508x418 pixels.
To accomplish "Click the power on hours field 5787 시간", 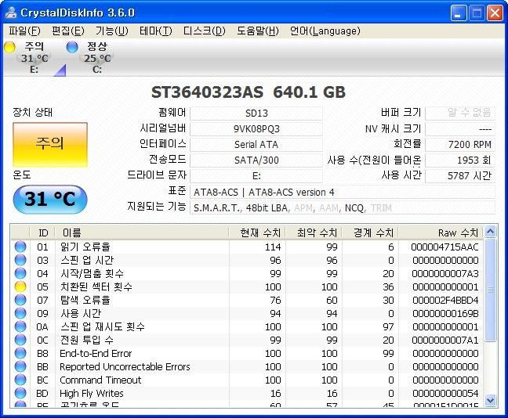I will coord(460,175).
